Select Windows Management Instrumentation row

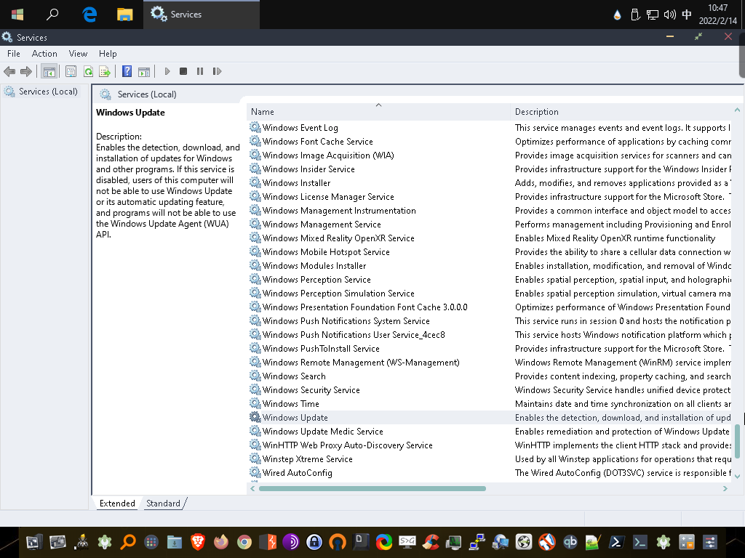[490, 210]
